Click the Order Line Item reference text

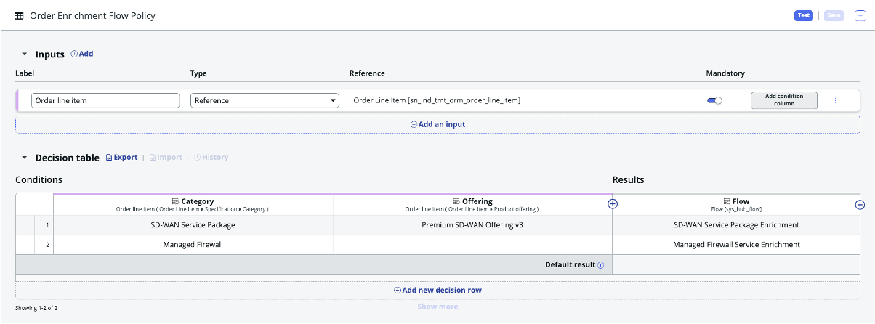pos(437,100)
